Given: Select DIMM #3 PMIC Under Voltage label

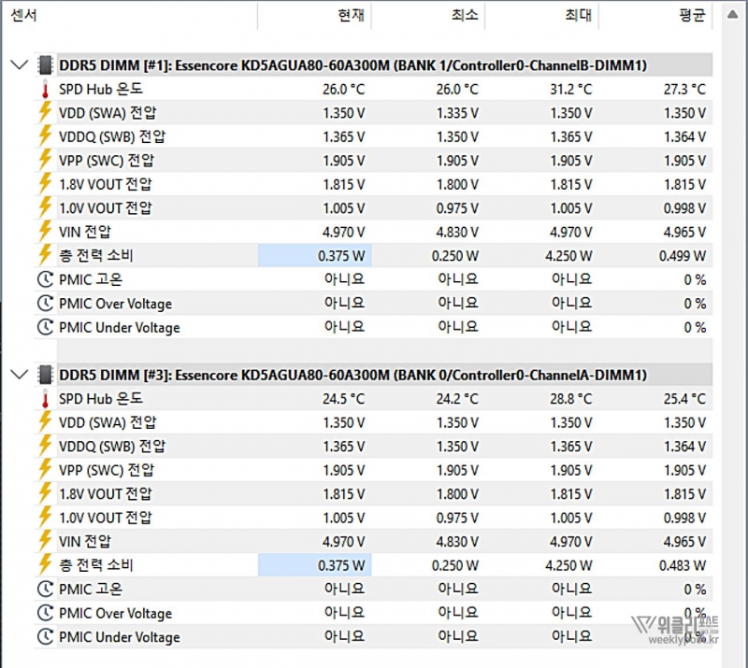Looking at the screenshot, I should [x=120, y=637].
